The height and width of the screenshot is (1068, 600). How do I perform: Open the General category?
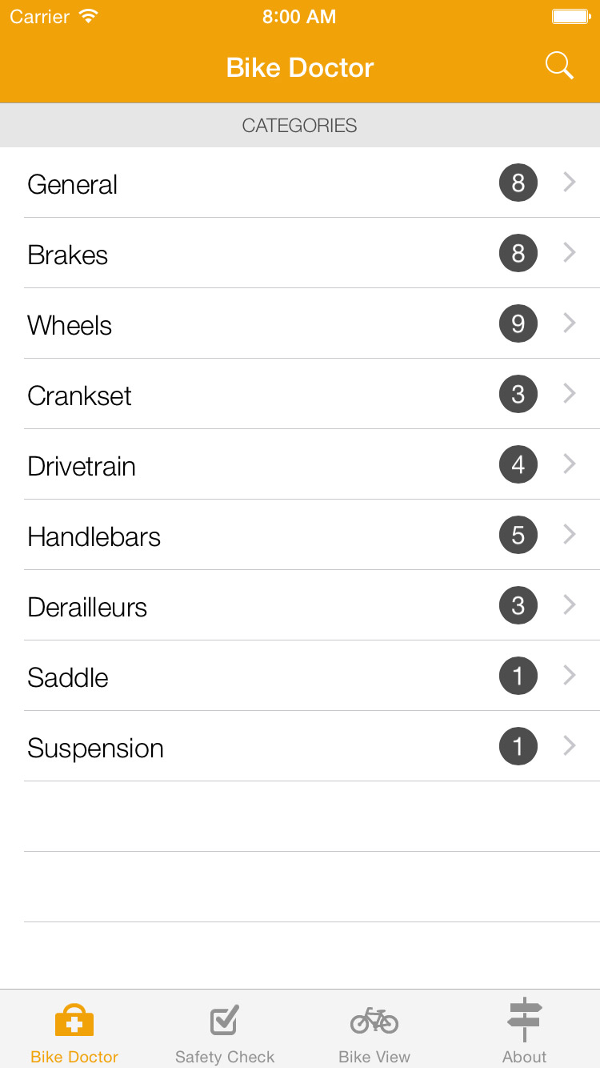(x=73, y=185)
